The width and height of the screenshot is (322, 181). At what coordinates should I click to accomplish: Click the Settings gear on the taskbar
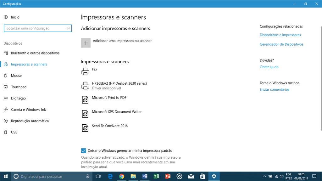pos(214,176)
